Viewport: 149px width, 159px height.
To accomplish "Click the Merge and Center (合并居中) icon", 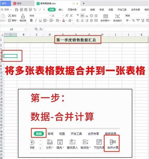I will pos(105,16).
